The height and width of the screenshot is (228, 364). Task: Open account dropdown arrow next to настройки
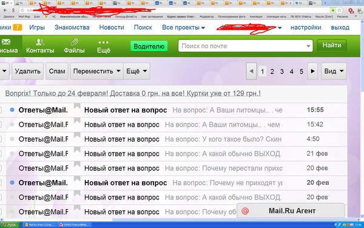tap(280, 28)
